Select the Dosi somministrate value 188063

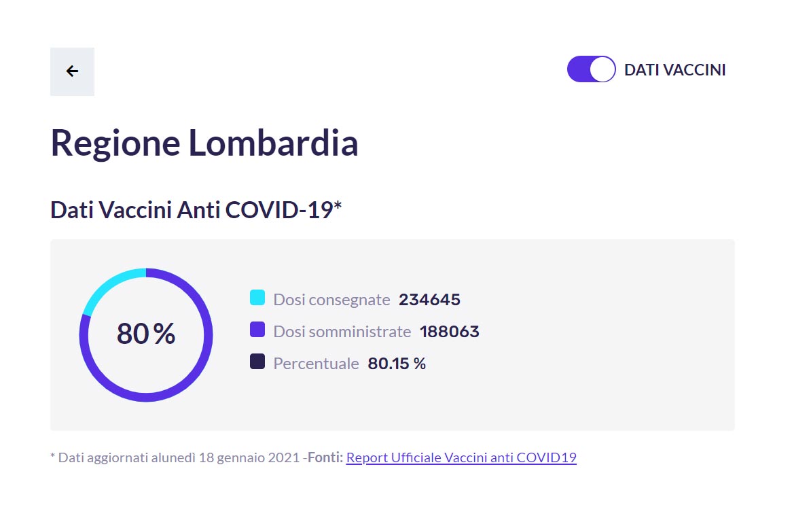pyautogui.click(x=450, y=332)
